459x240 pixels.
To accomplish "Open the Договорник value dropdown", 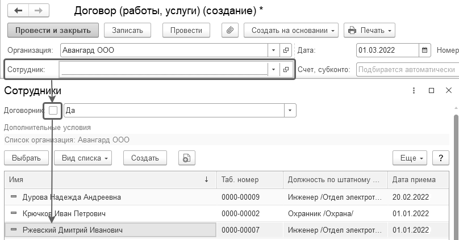I will coord(290,111).
